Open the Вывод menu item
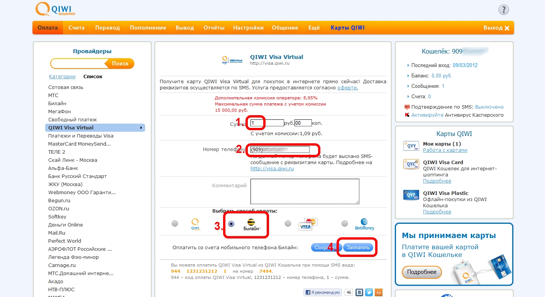 (185, 28)
